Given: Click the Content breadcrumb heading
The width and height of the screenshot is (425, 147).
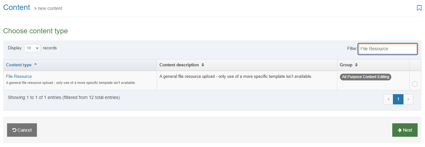Looking at the screenshot, I should click(x=17, y=8).
